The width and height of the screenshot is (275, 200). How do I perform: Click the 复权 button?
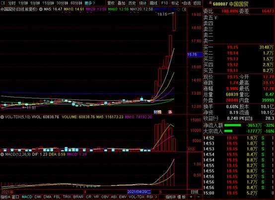pyautogui.click(x=111, y=3)
